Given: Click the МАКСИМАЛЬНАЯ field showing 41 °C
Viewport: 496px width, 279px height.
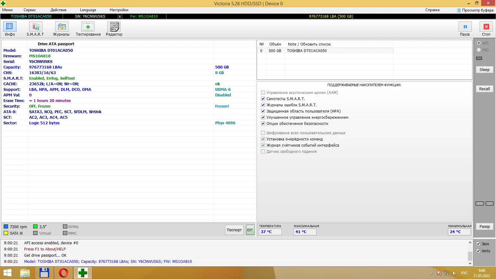Looking at the screenshot, I should [305, 232].
